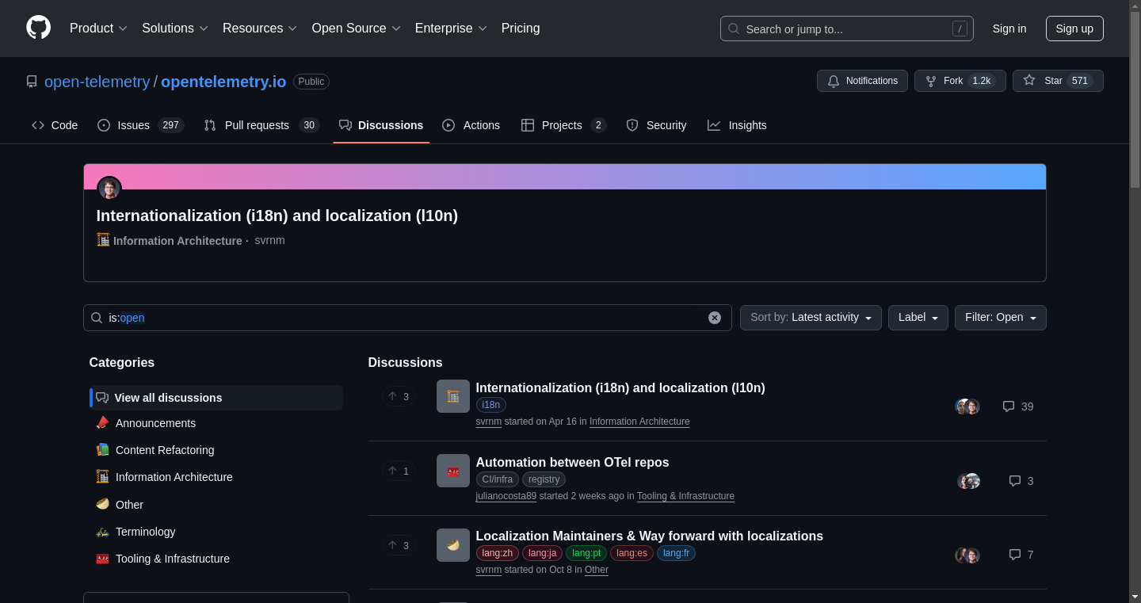Expand the Solutions menu

click(175, 29)
